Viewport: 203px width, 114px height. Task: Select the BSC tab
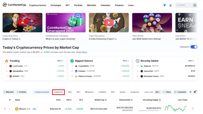coord(113,92)
